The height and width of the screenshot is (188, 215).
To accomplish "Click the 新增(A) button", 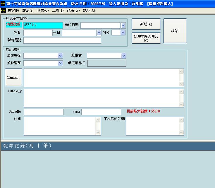I will pos(146,24).
